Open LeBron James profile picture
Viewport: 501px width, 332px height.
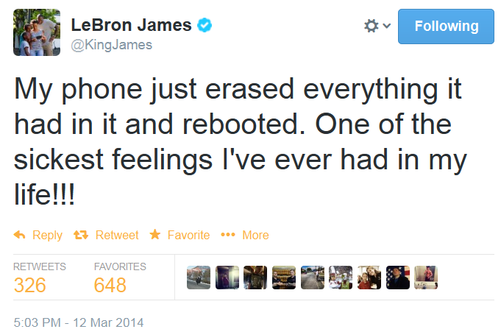tap(37, 32)
